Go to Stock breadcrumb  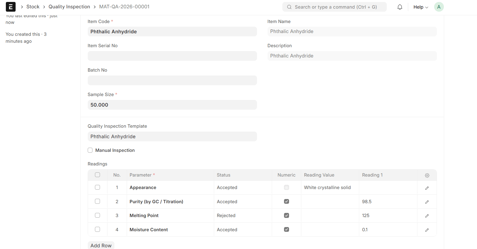click(x=33, y=7)
